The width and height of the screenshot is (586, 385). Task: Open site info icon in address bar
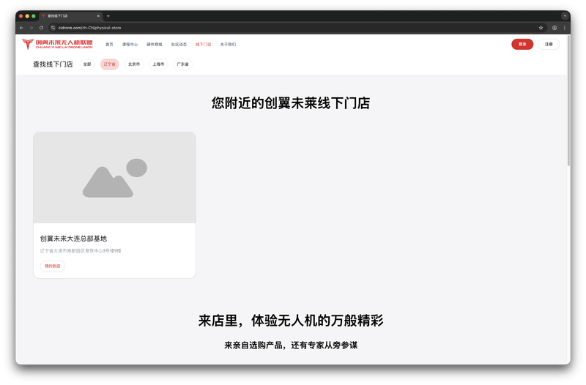pyautogui.click(x=53, y=28)
